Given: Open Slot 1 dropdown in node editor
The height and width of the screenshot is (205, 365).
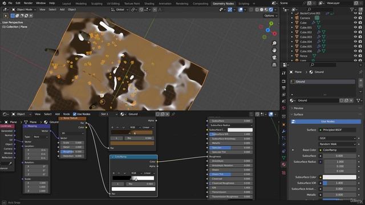Looking at the screenshot, I should pos(109,114).
